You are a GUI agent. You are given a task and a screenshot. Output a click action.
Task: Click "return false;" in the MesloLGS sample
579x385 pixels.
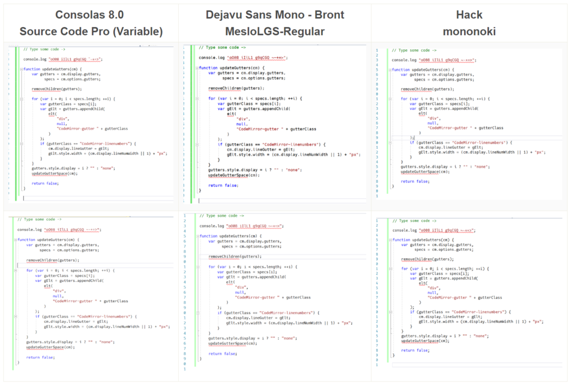(222, 354)
